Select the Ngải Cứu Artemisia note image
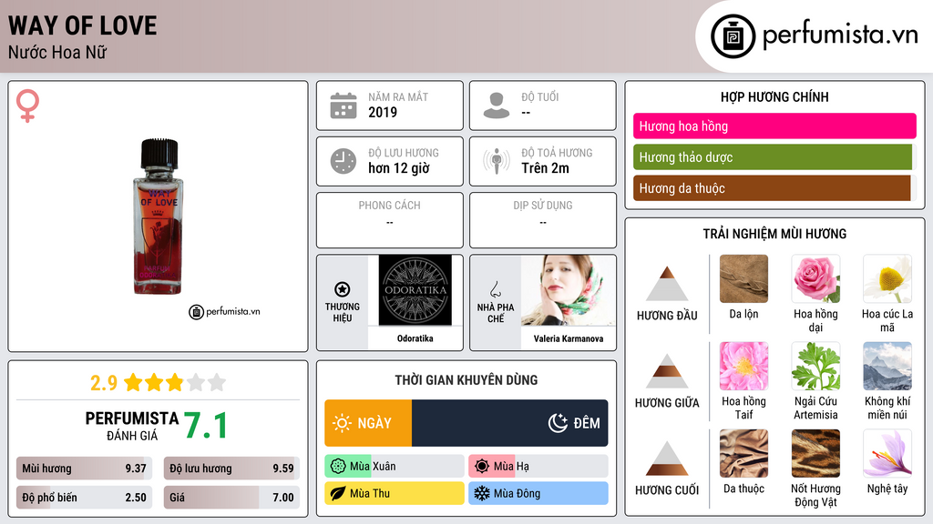The height and width of the screenshot is (524, 933). point(815,366)
